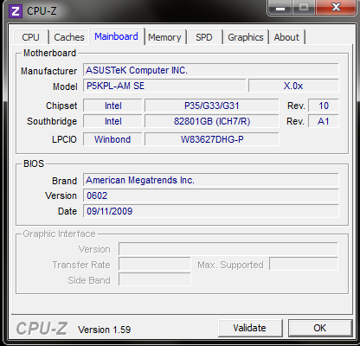Click the empty Side Band field
The width and height of the screenshot is (360, 346).
click(155, 279)
